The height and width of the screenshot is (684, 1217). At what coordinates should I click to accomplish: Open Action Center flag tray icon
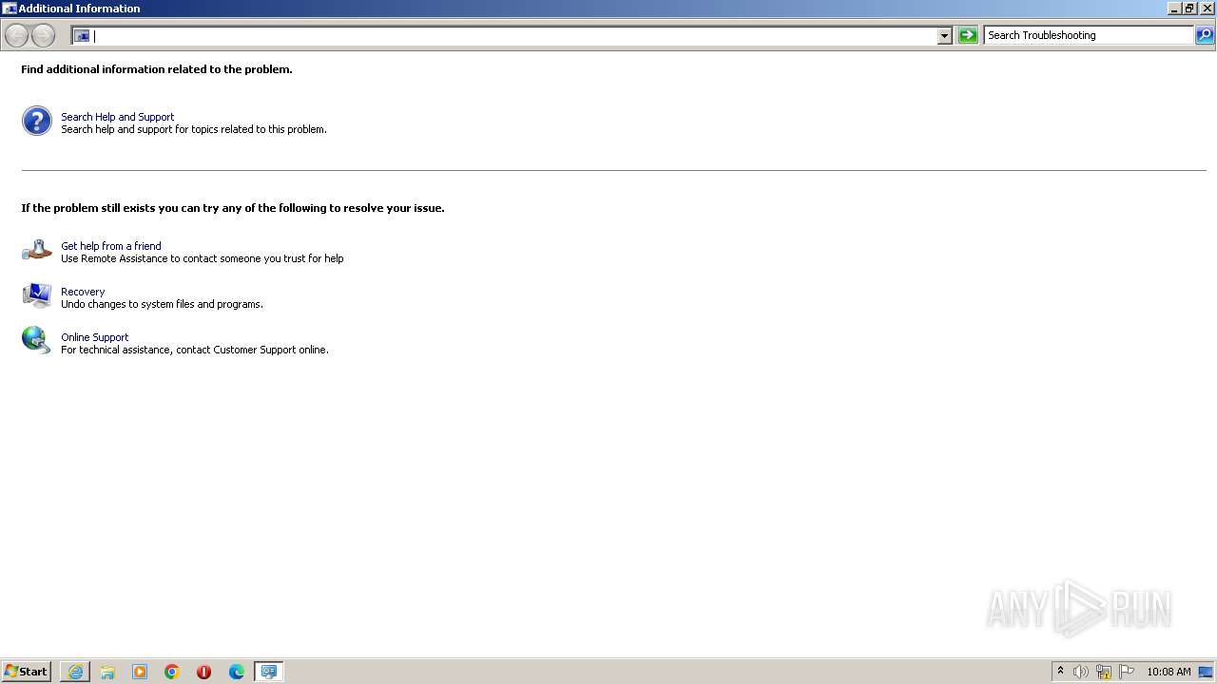click(x=1127, y=672)
